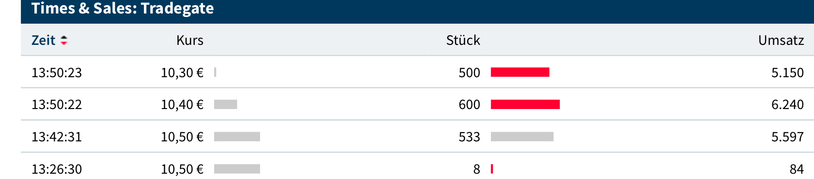
Task: Click the 5.597 Umsatz value
Action: 787,137
